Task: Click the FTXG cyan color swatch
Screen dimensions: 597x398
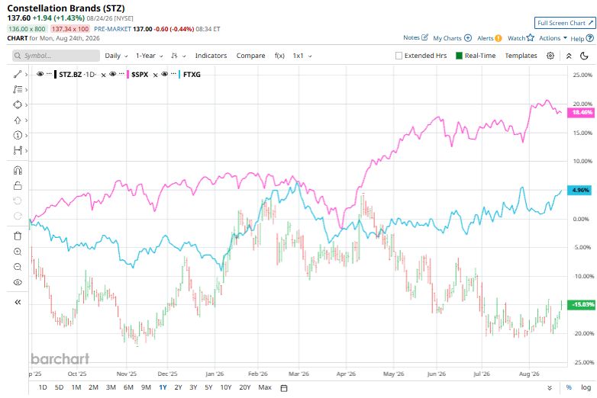Action: 179,75
